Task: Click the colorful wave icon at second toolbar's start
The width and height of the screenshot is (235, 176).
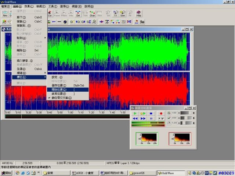Action: [x=4, y=22]
